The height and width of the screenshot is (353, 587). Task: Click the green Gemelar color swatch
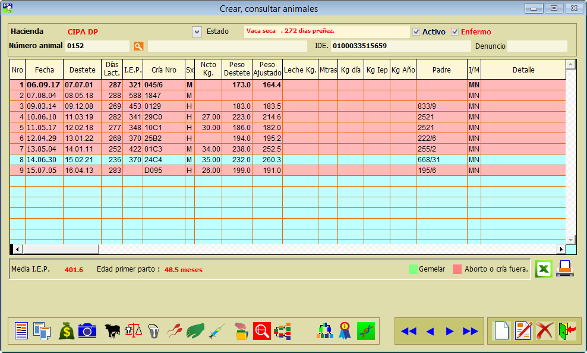(413, 269)
